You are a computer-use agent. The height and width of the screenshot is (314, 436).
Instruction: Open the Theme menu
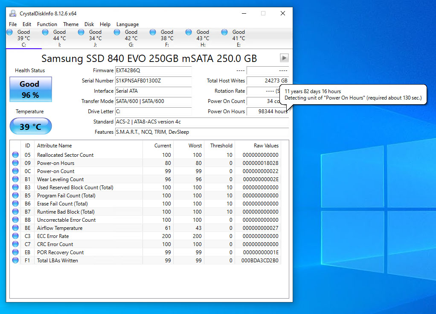click(71, 24)
